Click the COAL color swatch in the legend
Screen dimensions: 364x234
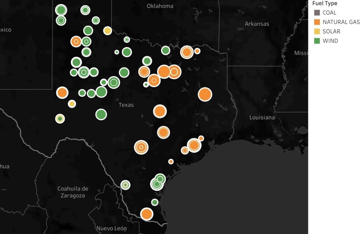coord(317,13)
